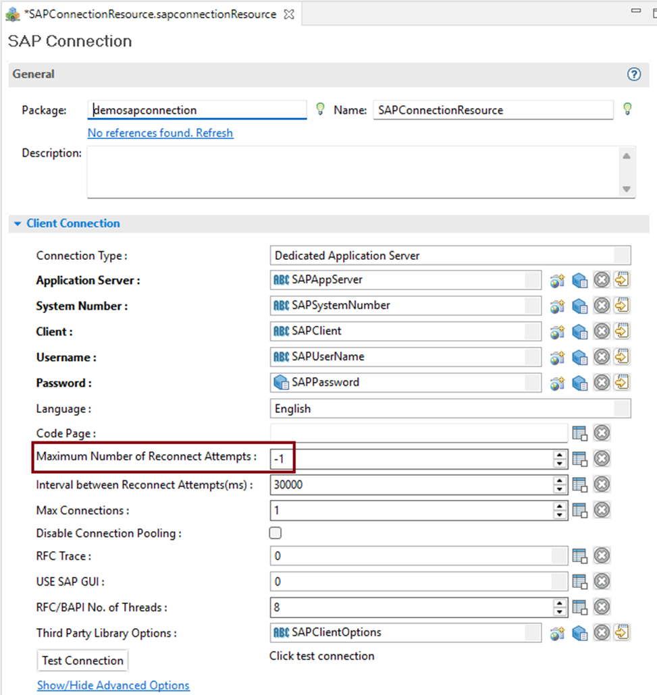Click arrow-notepad icon for Third Party Library Options
The image size is (657, 695).
622,632
